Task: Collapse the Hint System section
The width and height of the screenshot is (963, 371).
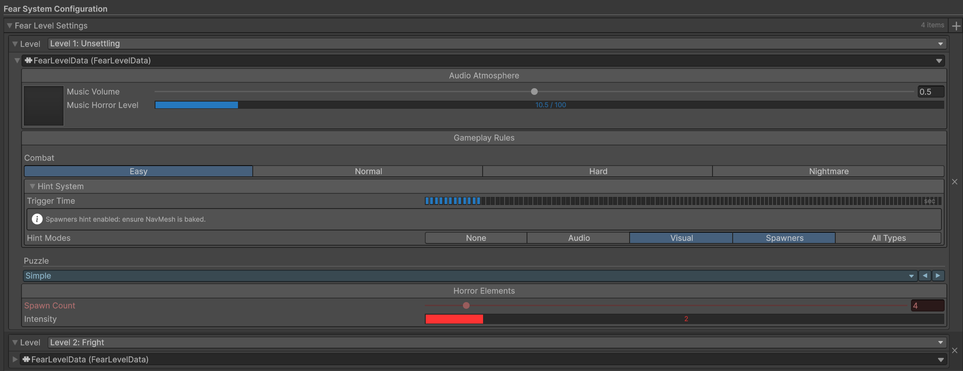Action: pos(32,186)
